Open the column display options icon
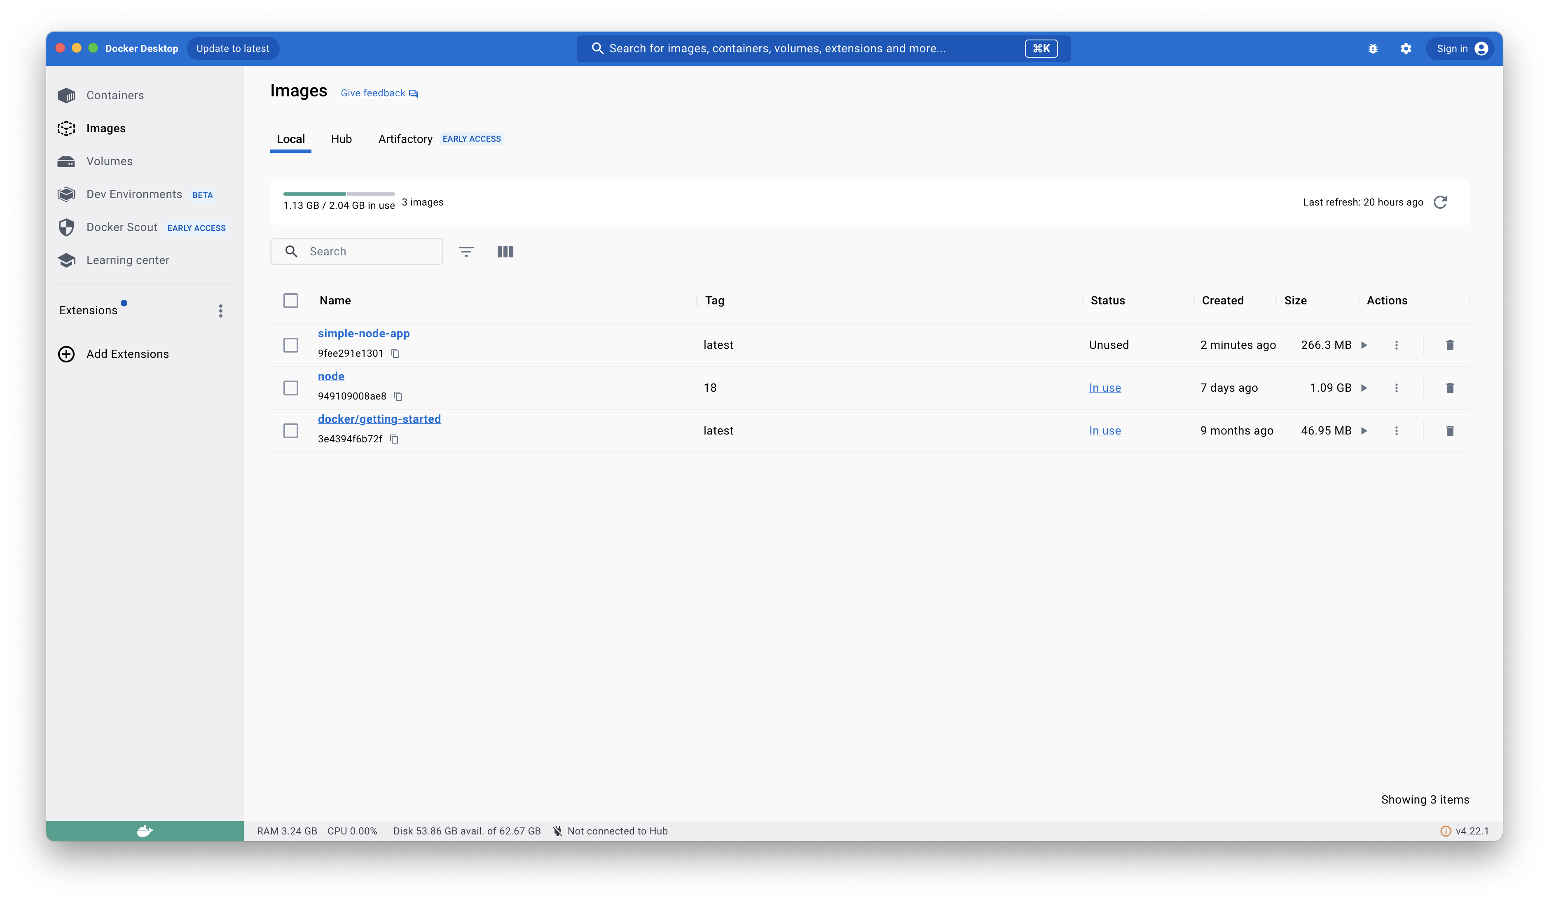1549x902 pixels. point(505,251)
